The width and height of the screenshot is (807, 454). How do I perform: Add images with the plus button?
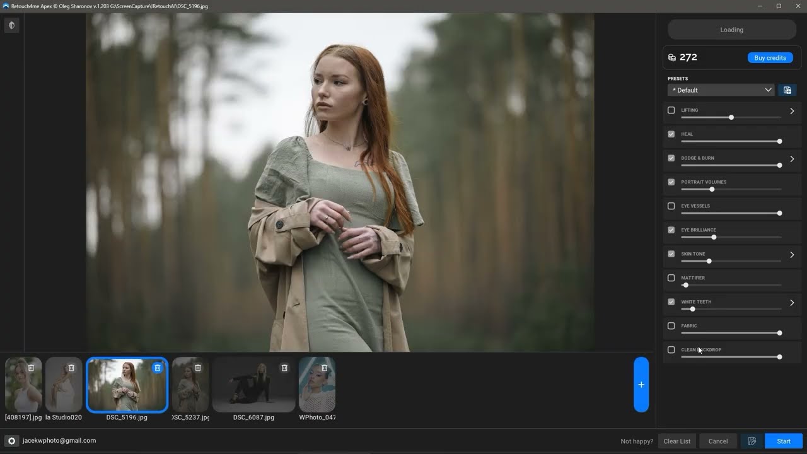click(x=641, y=385)
